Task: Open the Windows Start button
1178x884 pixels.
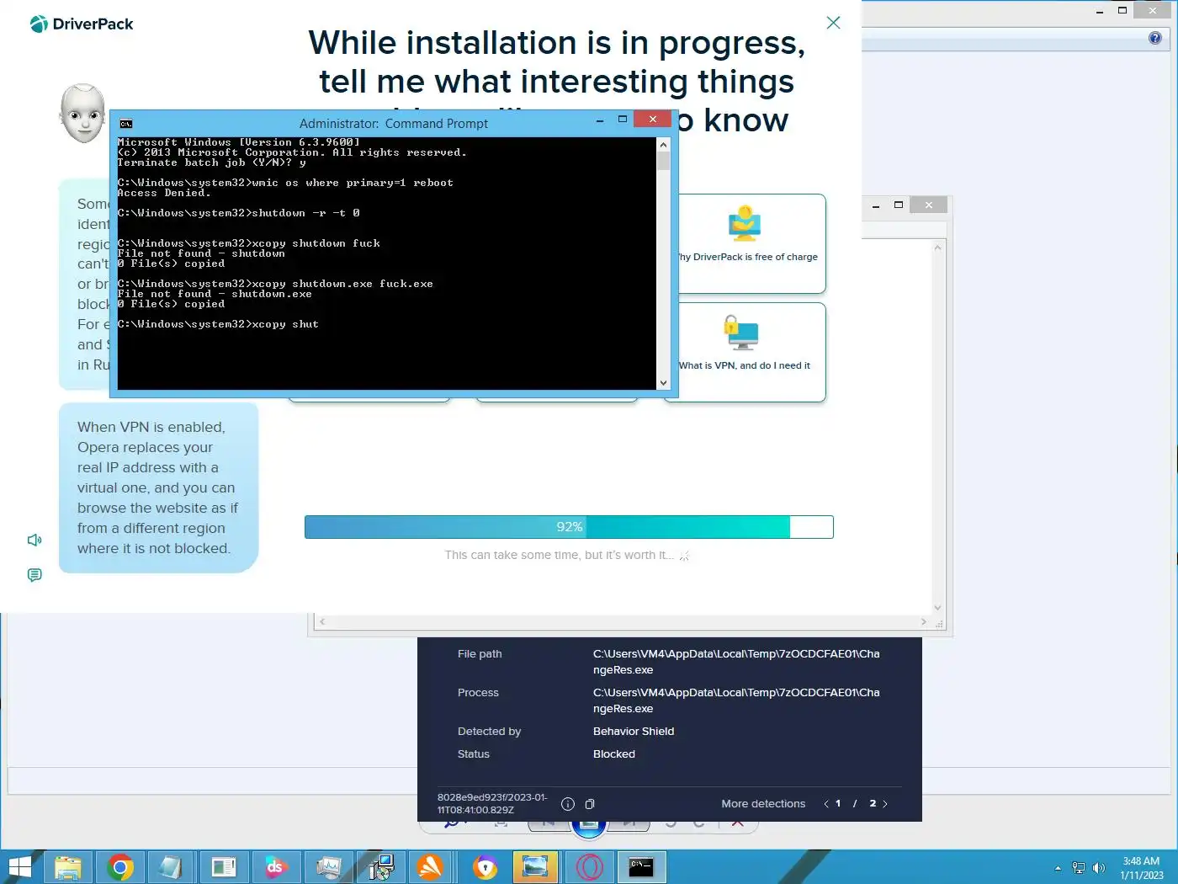Action: coord(19,867)
